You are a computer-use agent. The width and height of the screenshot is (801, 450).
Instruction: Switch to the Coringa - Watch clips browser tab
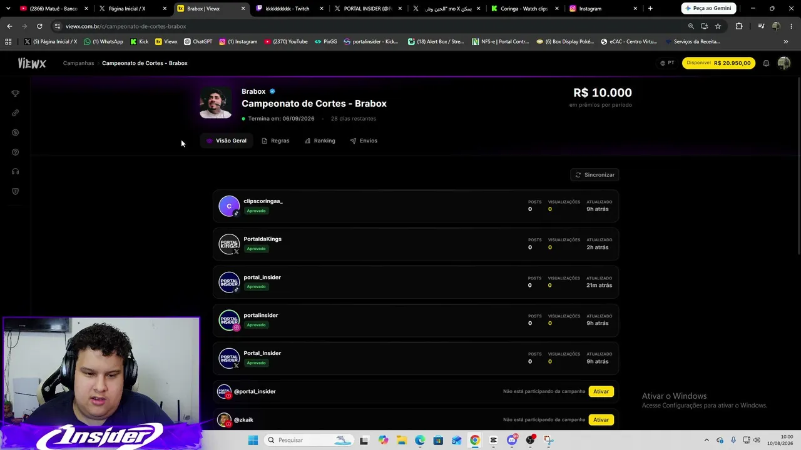pyautogui.click(x=525, y=9)
